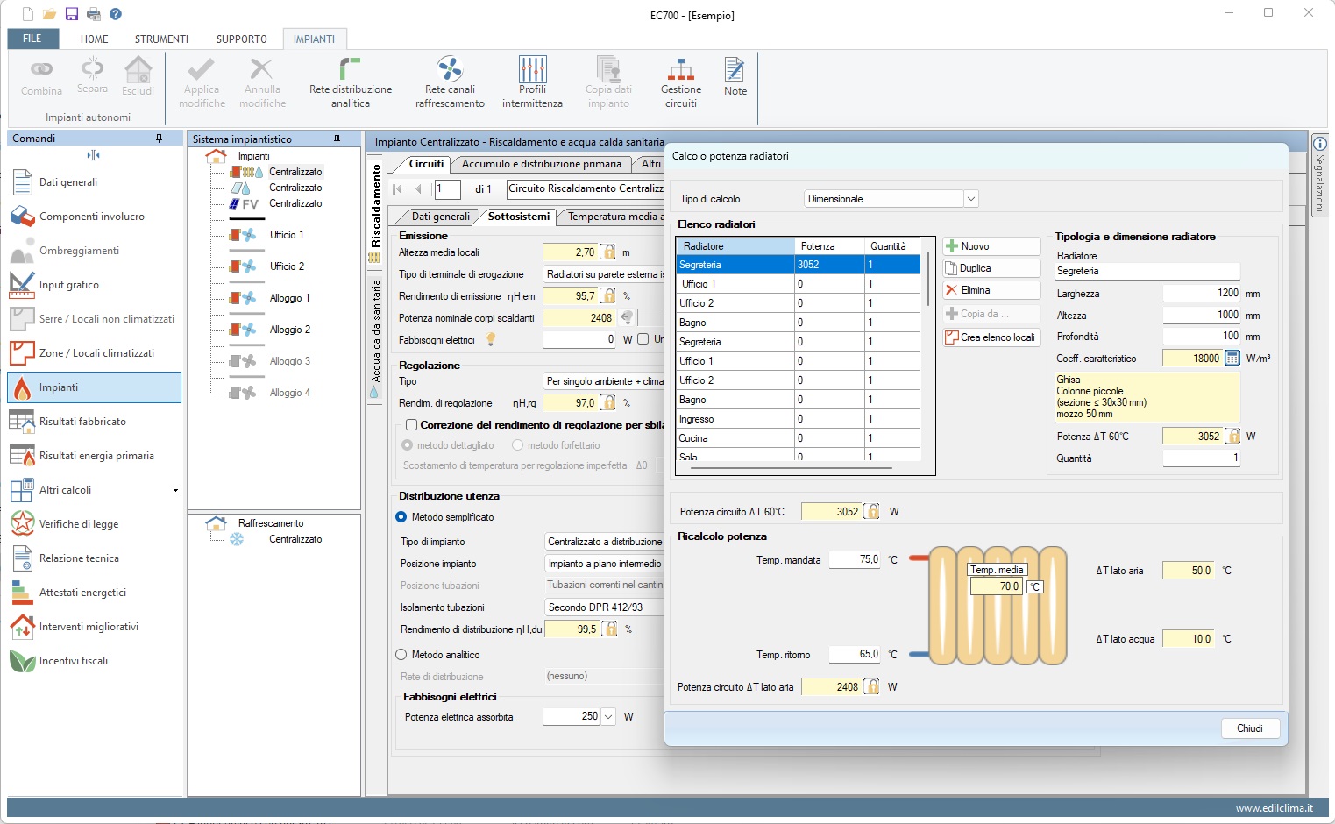
Task: Select Cucina row in radiator list
Action: 798,438
